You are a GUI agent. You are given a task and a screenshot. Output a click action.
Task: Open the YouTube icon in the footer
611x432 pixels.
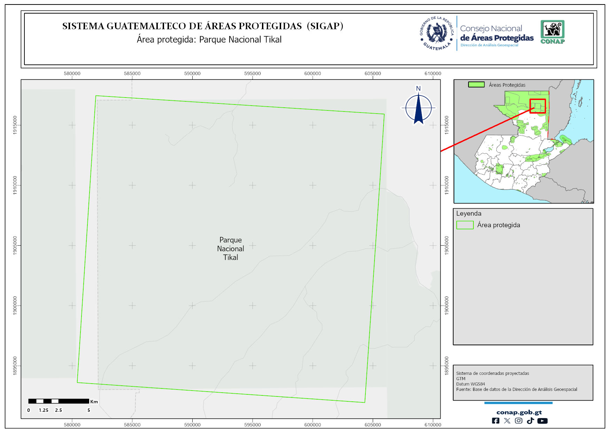(542, 421)
